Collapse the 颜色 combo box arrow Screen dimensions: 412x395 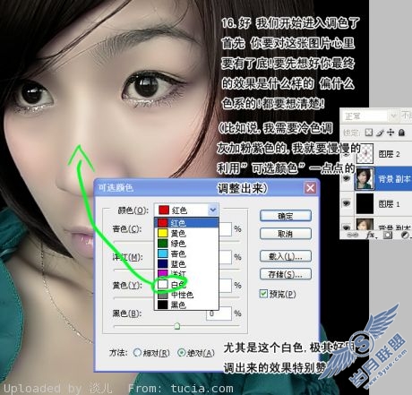point(213,210)
